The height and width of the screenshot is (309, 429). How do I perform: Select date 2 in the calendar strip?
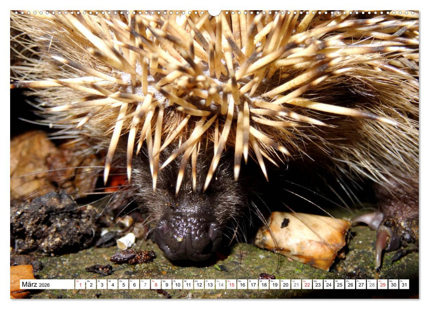pyautogui.click(x=91, y=284)
